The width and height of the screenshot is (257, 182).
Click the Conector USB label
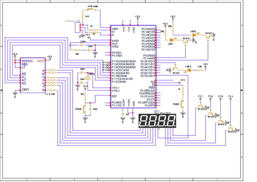pos(73,21)
